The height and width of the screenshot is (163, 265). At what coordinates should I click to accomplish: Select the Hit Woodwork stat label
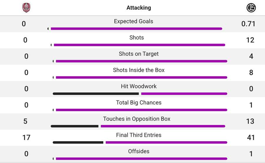(x=139, y=86)
